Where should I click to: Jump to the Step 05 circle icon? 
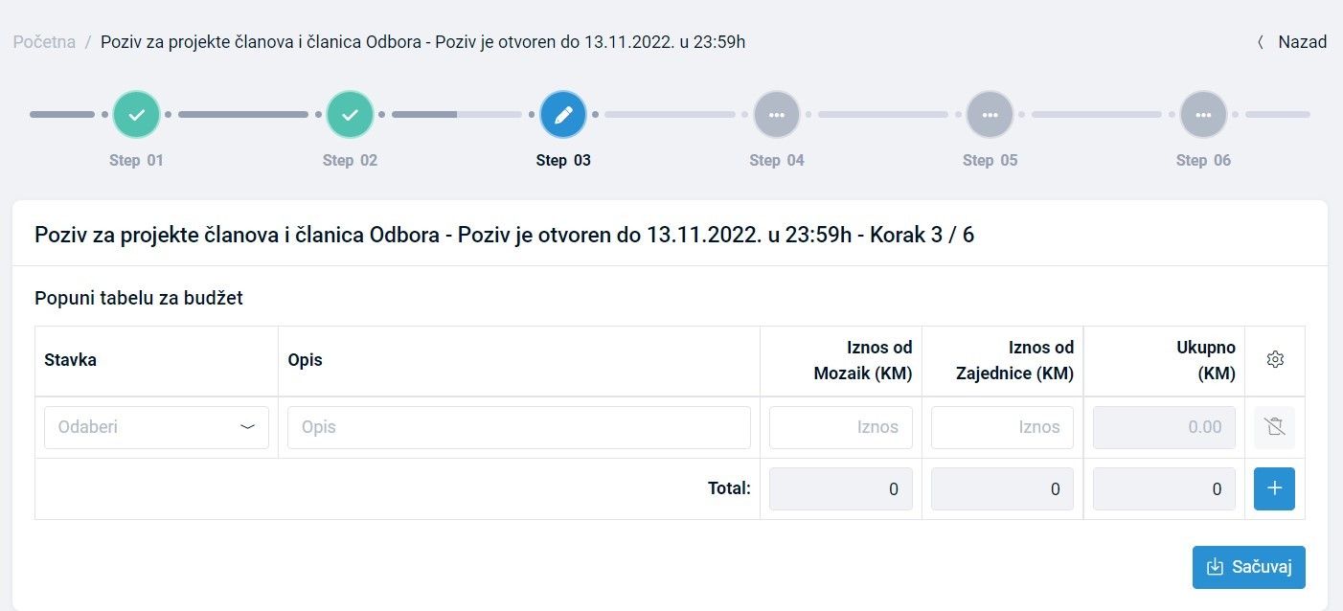pyautogui.click(x=990, y=115)
